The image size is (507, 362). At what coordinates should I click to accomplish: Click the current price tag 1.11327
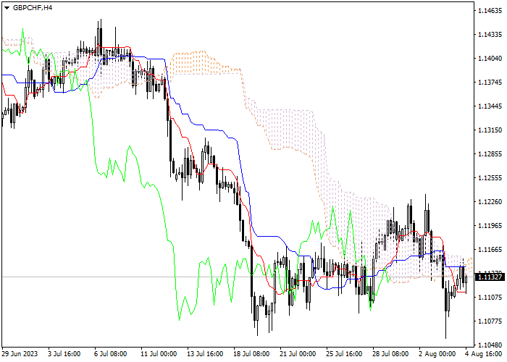490,277
